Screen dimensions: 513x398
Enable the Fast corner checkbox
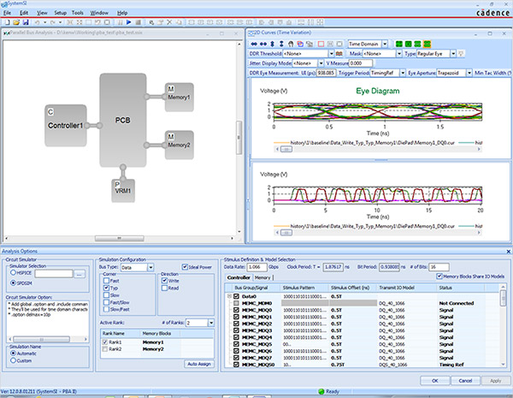tap(106, 281)
